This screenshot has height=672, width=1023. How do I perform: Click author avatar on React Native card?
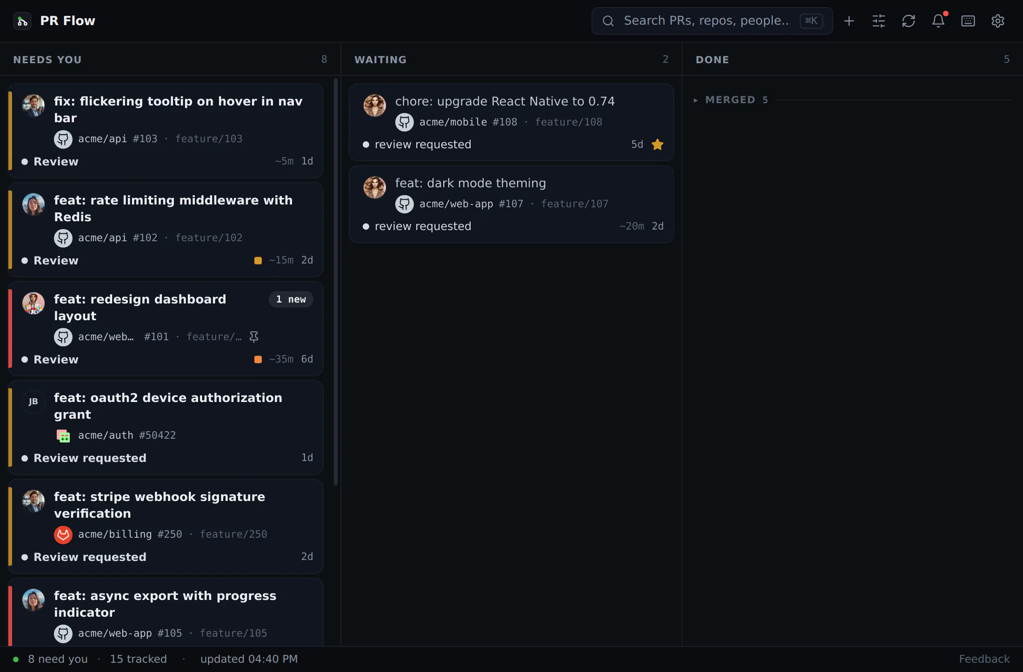375,106
